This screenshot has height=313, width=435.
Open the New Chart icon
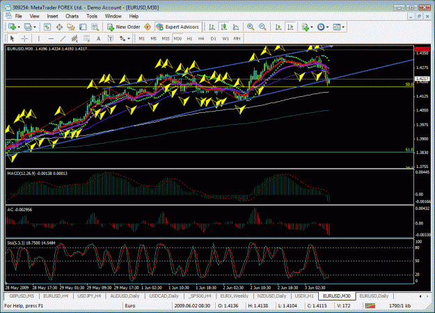coord(12,27)
